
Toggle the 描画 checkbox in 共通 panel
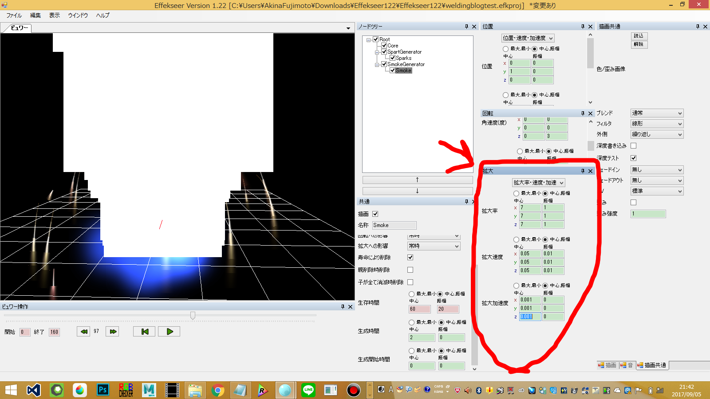(375, 214)
